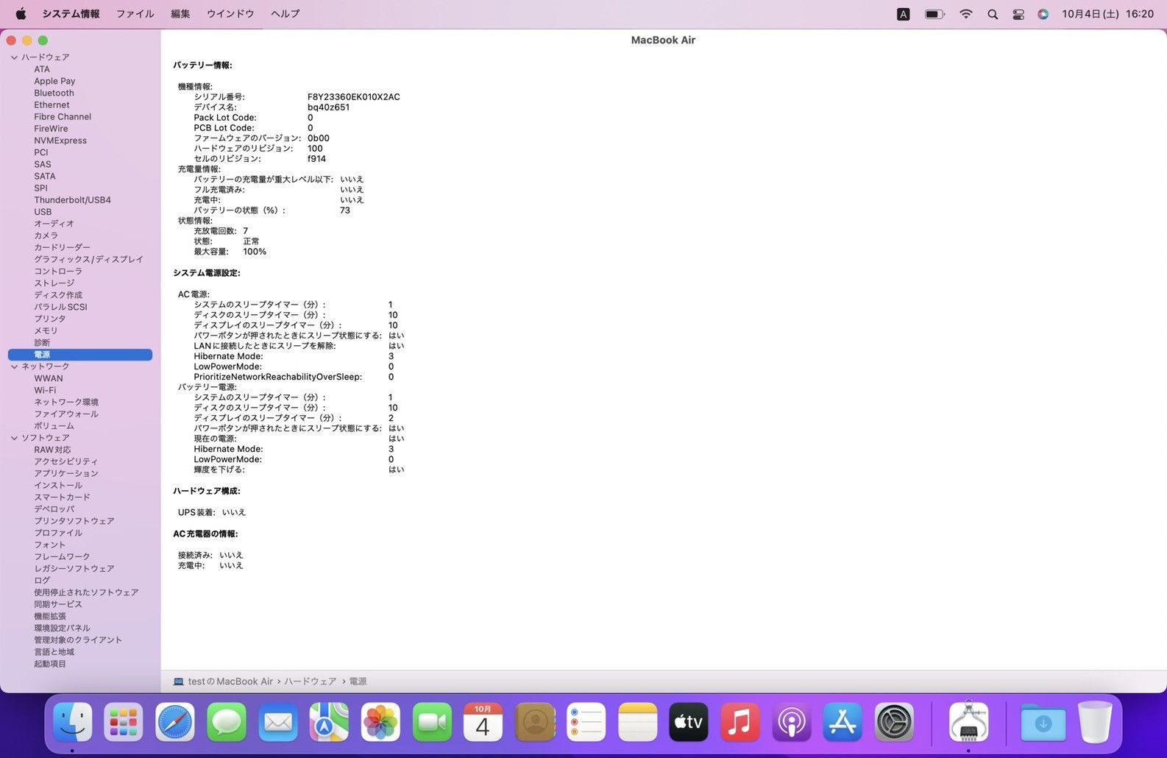Collapse the ネットワーク tree group

point(14,366)
